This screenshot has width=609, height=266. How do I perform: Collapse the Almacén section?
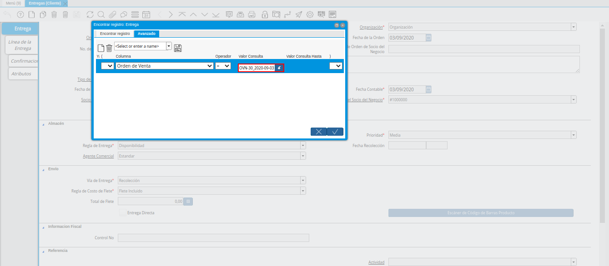44,123
